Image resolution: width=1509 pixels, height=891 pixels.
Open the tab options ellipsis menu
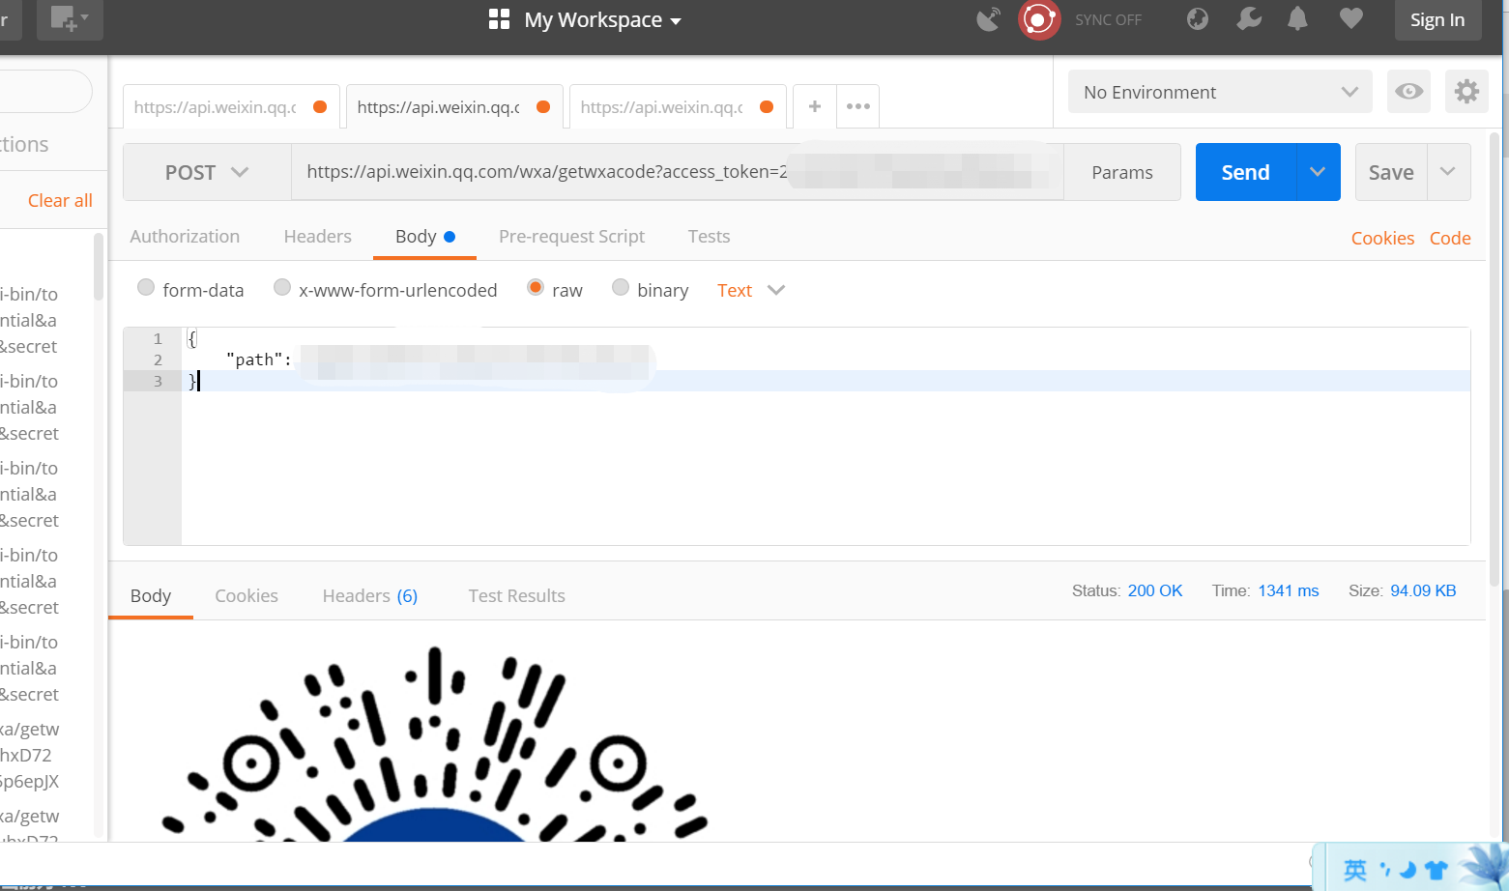[857, 106]
